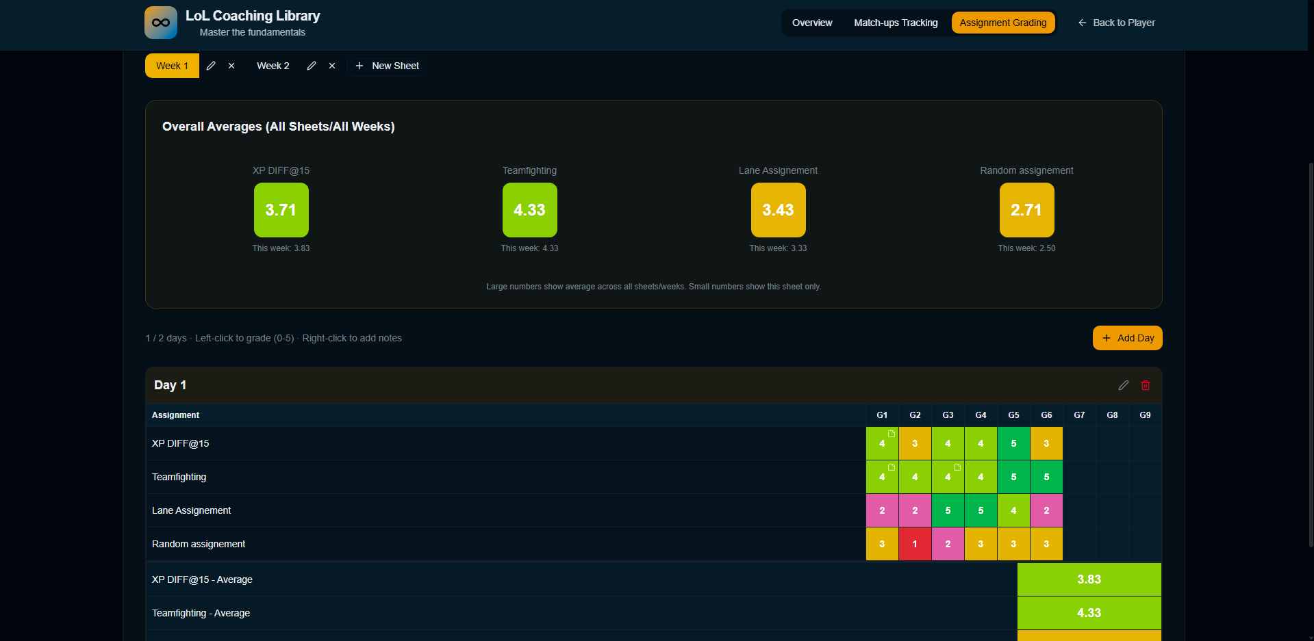Click the empty XP DIFF@15 G7 cell
This screenshot has height=641, width=1314.
point(1079,443)
